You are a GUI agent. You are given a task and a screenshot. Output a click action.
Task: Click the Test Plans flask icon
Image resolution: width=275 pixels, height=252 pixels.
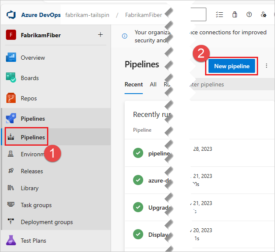(11, 241)
